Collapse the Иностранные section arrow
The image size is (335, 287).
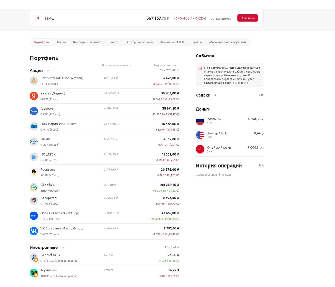[63, 248]
